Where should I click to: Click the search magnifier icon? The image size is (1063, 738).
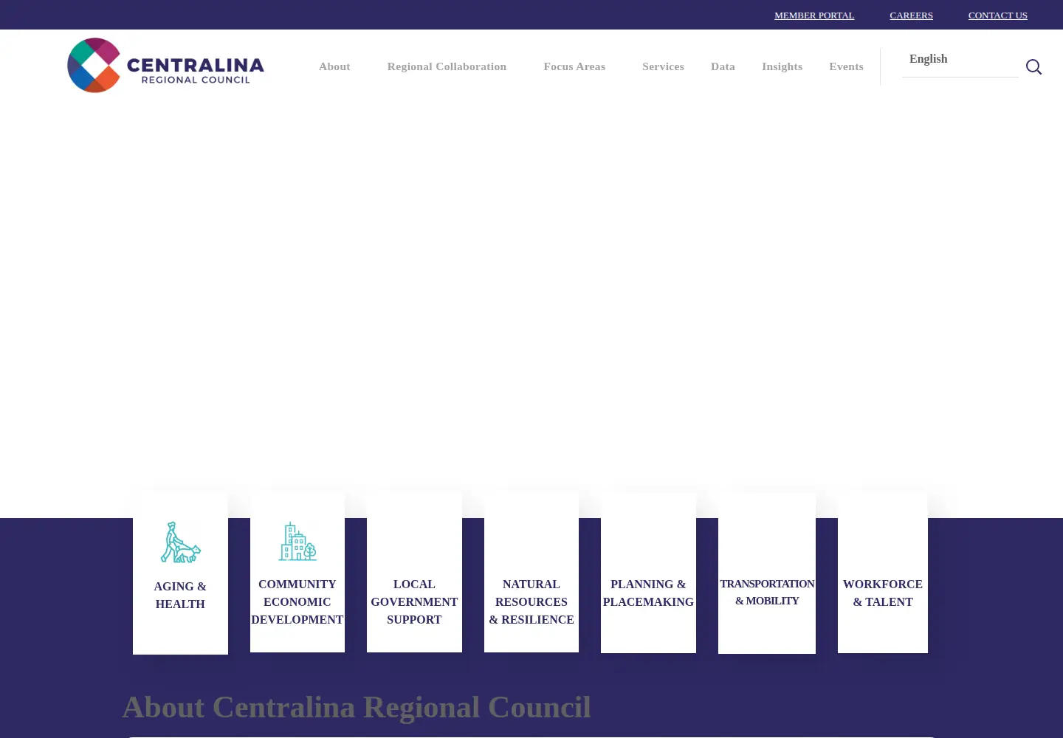1033,67
